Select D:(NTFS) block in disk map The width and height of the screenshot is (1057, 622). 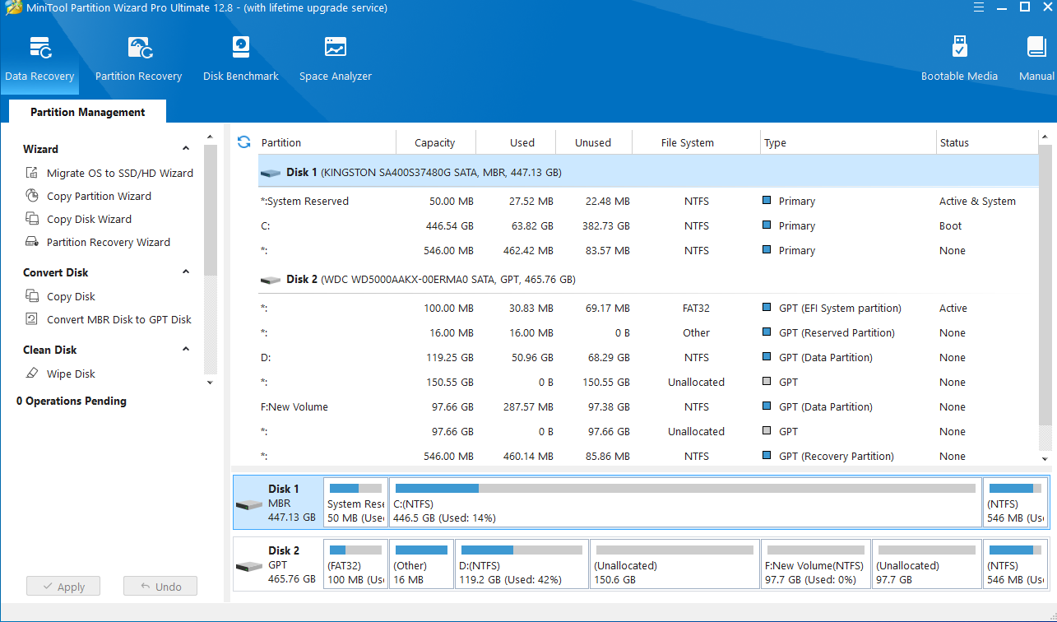(x=522, y=564)
